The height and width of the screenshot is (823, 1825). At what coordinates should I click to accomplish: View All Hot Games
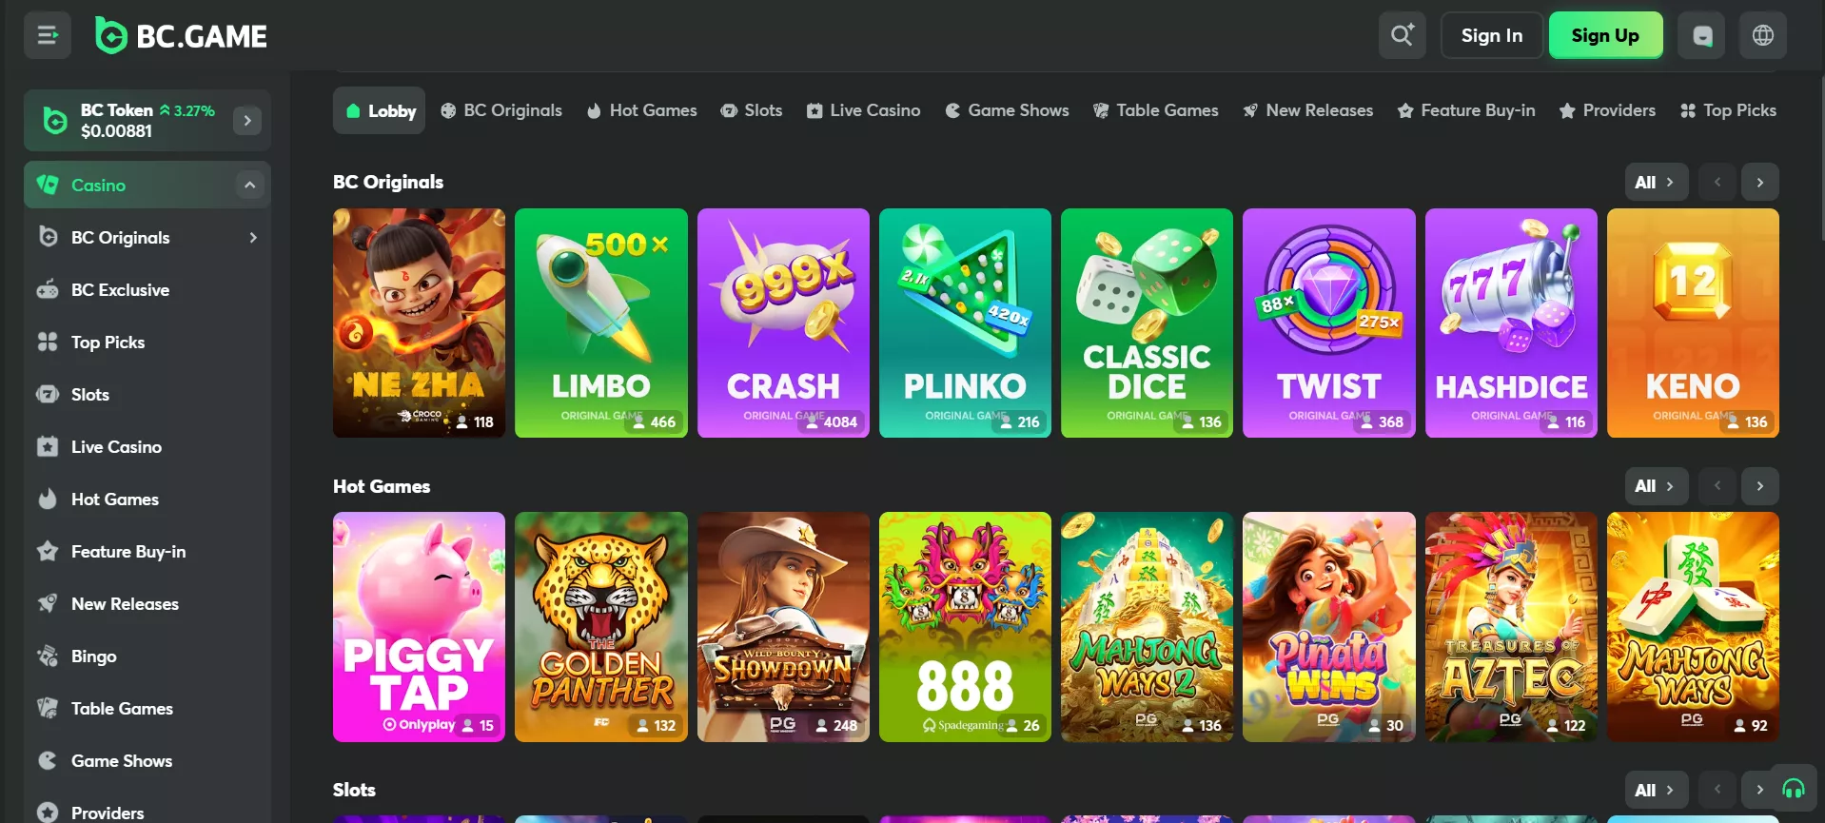point(1656,486)
